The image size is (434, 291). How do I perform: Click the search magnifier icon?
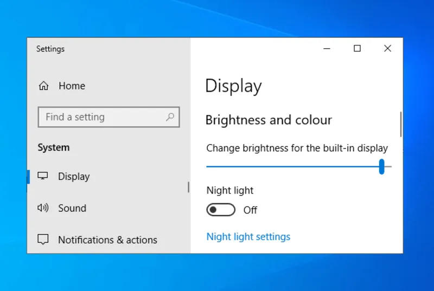pos(170,117)
